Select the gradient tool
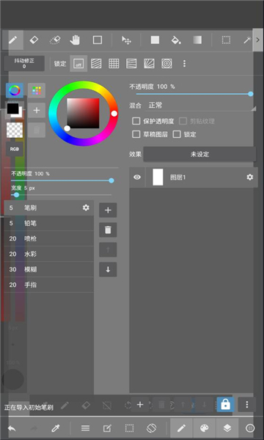This screenshot has height=440, width=264. (x=197, y=40)
